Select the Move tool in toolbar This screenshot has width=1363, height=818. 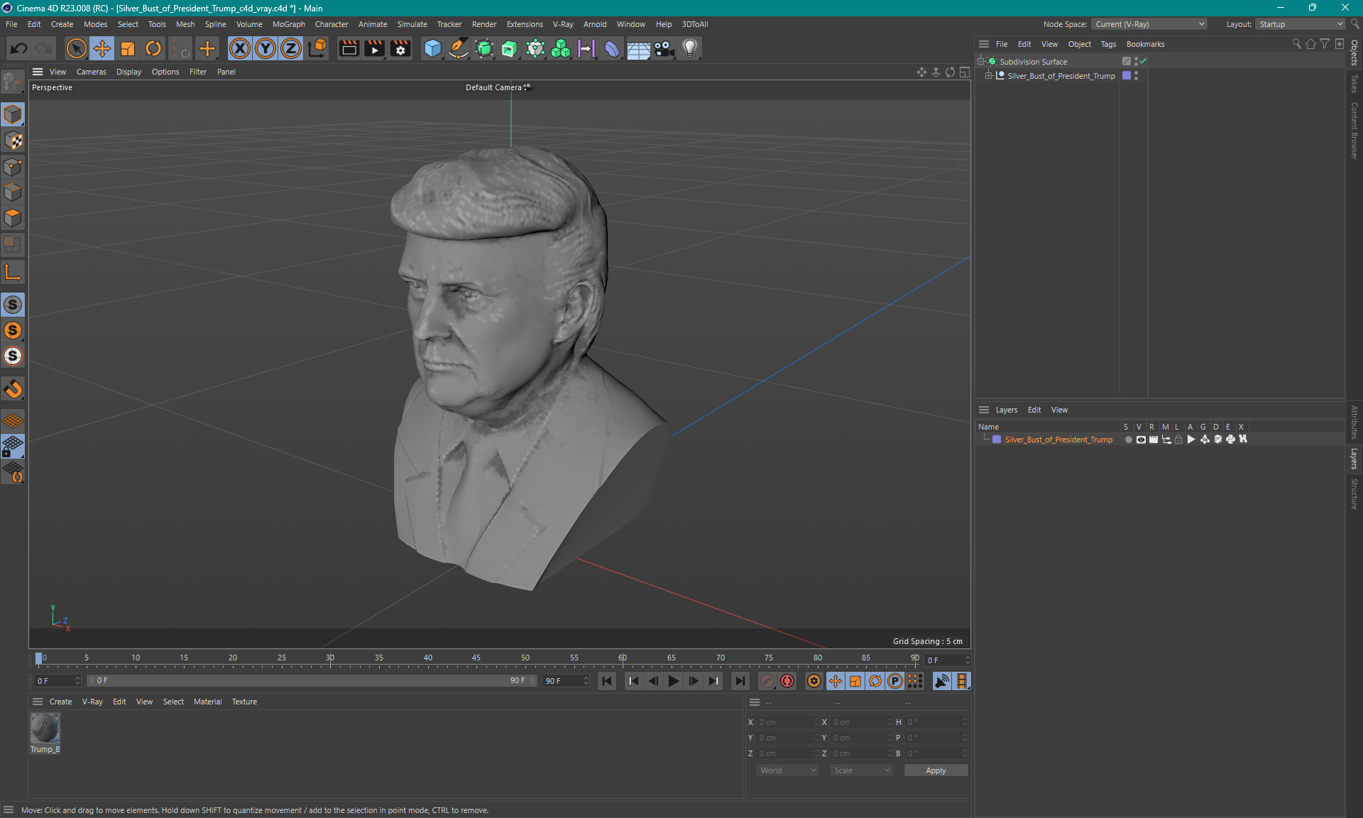pos(100,48)
